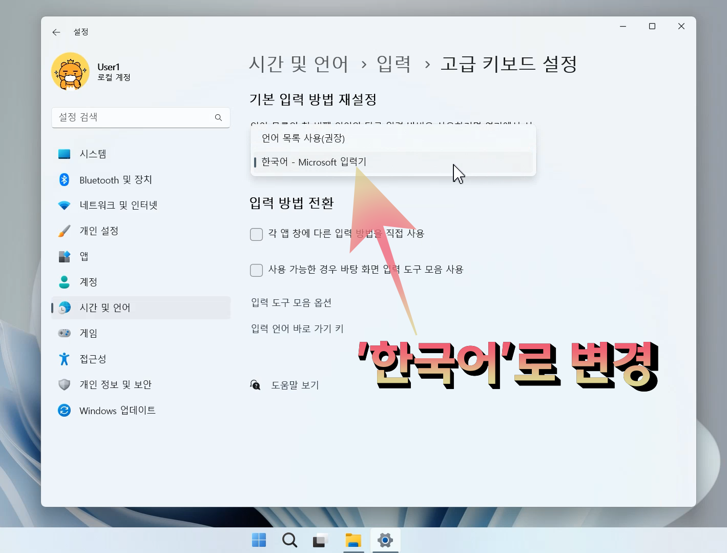Click the back arrow in the Settings header
Screen dimensions: 727x553
click(x=56, y=32)
